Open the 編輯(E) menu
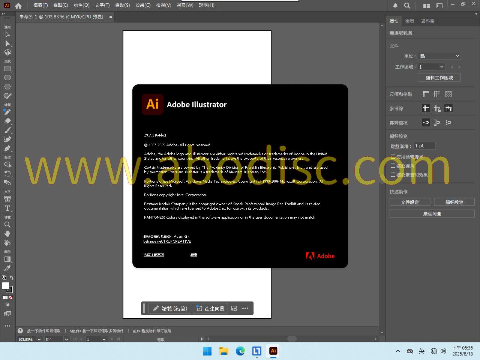This screenshot has width=480, height=360. pos(61,5)
